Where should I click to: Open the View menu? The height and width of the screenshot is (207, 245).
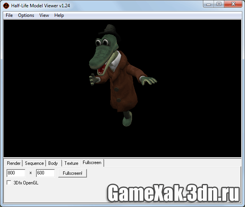[44, 15]
